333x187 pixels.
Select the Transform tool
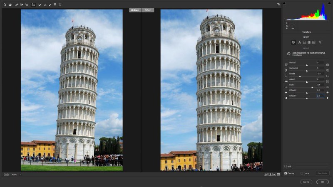coord(33,5)
